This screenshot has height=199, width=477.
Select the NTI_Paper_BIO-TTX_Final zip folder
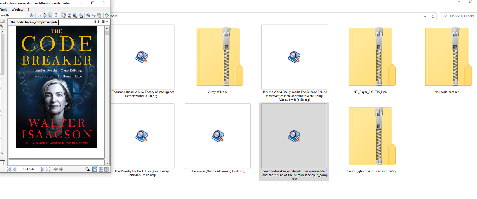pyautogui.click(x=372, y=57)
